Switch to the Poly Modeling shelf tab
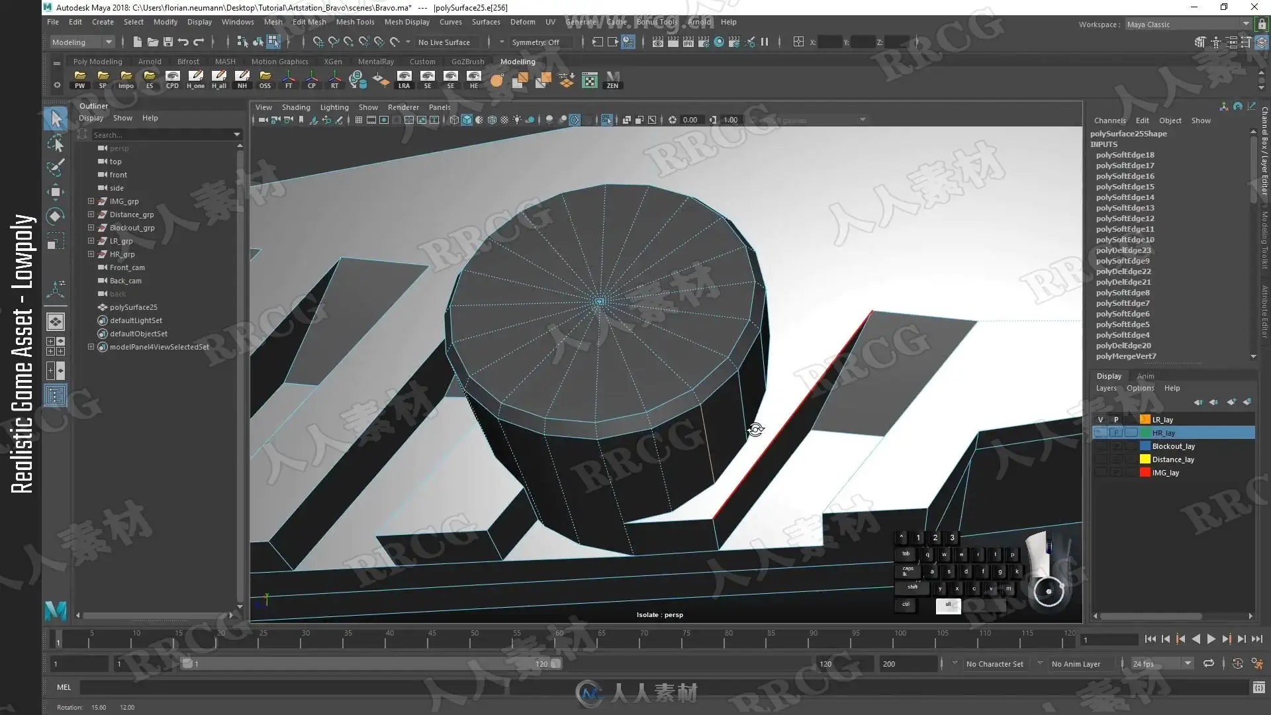 (x=98, y=62)
